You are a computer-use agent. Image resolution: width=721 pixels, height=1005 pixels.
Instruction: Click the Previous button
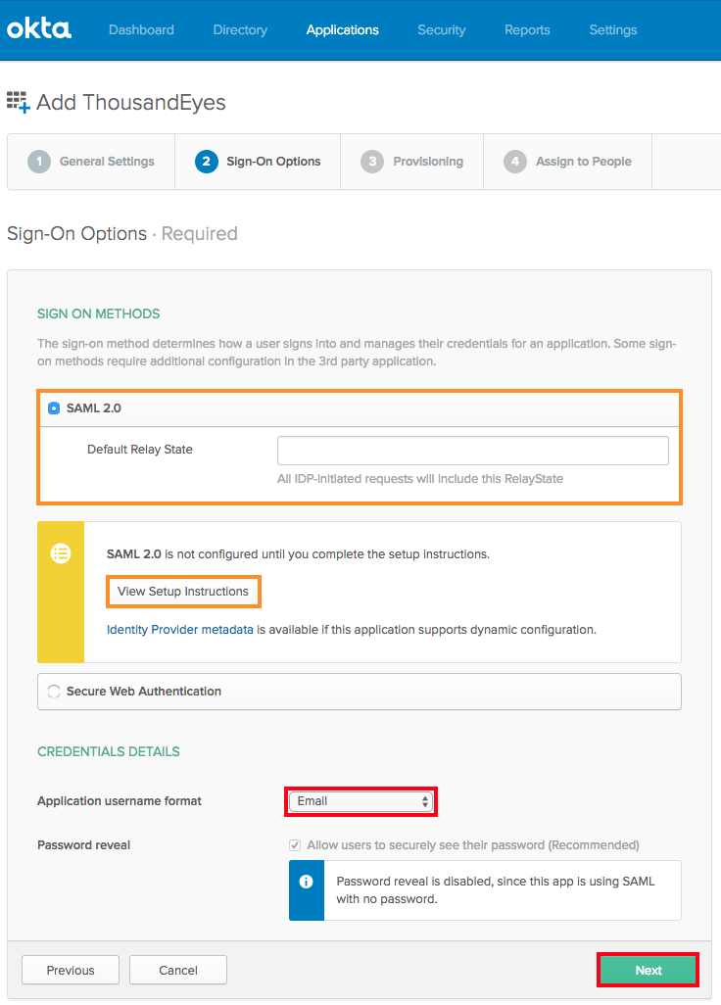tap(71, 971)
